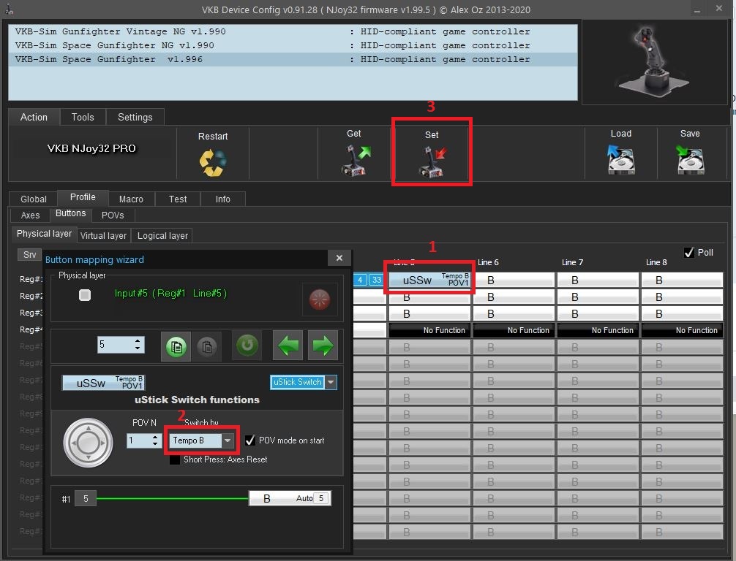Click the Reg#1 Line 8 B cell
736x561 pixels.
click(683, 280)
